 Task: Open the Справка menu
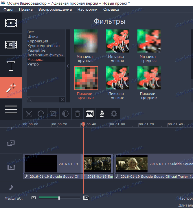(x=111, y=10)
